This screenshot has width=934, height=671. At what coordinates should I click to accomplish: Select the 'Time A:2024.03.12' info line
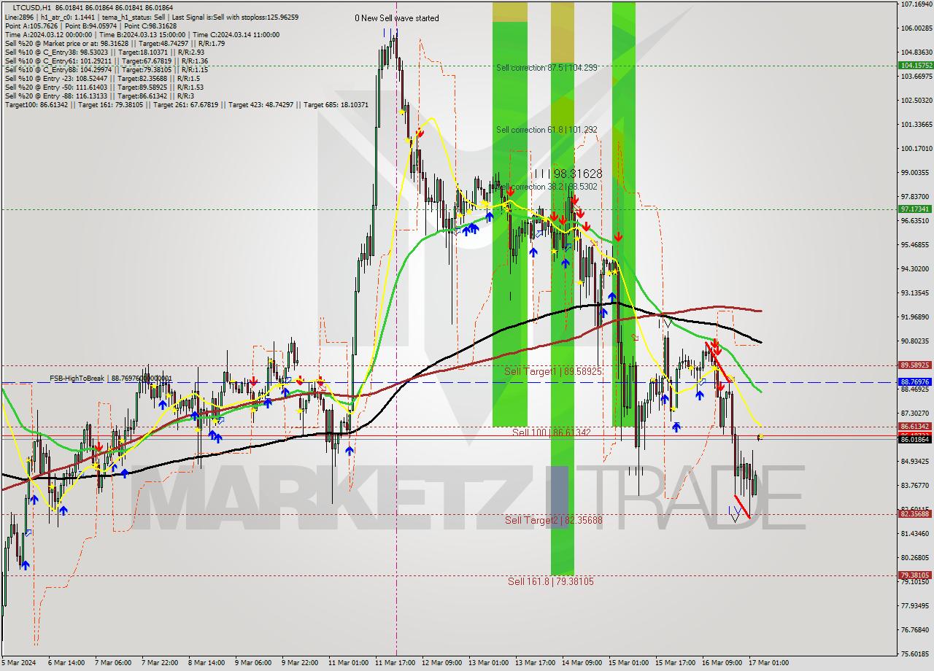(142, 34)
